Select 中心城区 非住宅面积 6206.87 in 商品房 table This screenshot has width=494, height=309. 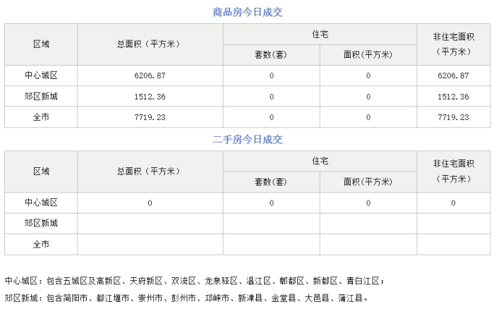tap(453, 75)
